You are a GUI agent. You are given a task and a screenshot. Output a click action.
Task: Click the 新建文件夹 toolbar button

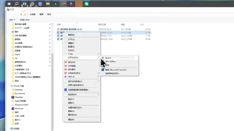click(25, 20)
